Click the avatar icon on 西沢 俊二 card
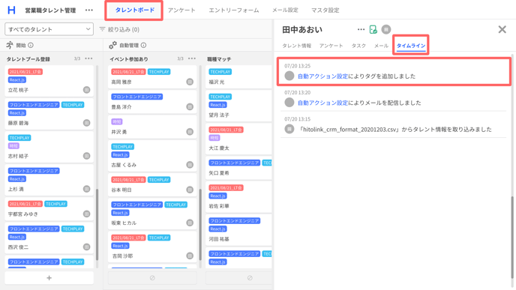516x290 pixels. click(x=86, y=247)
